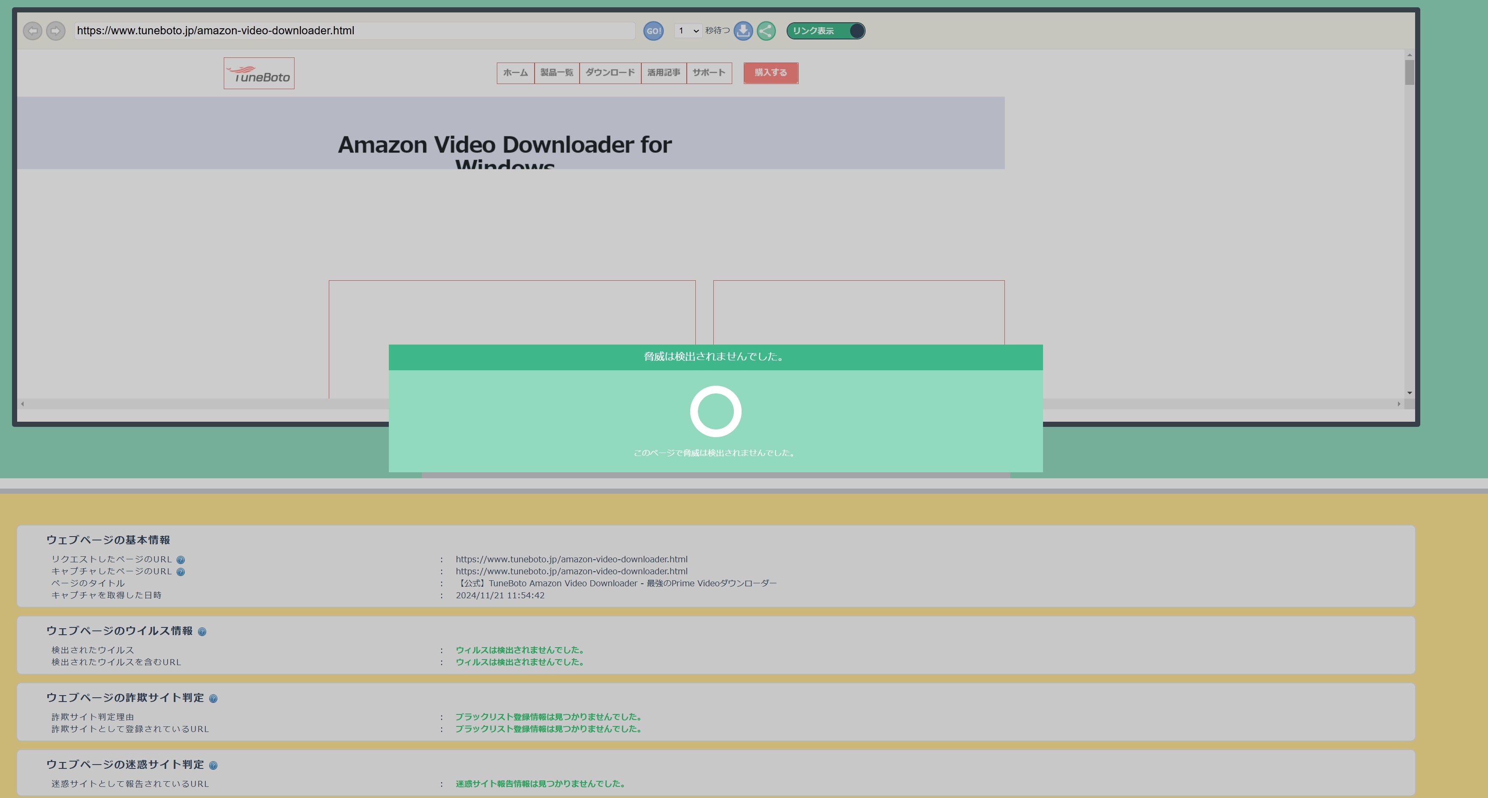The image size is (1488, 798).
Task: Click the preview scroll down arrow
Action: pos(1410,393)
